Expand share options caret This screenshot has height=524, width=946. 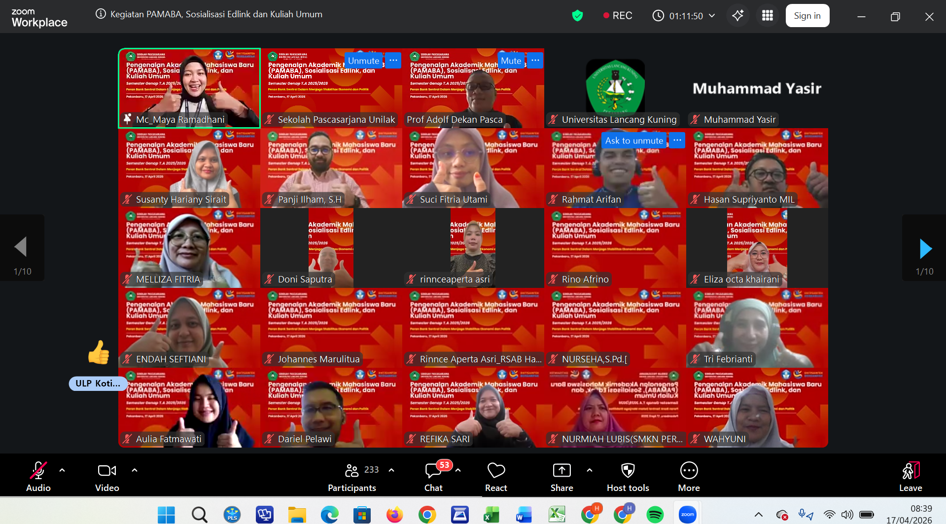(590, 470)
